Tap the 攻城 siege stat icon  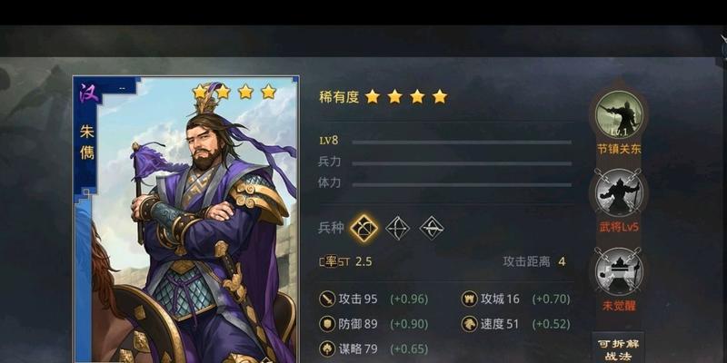(x=469, y=299)
